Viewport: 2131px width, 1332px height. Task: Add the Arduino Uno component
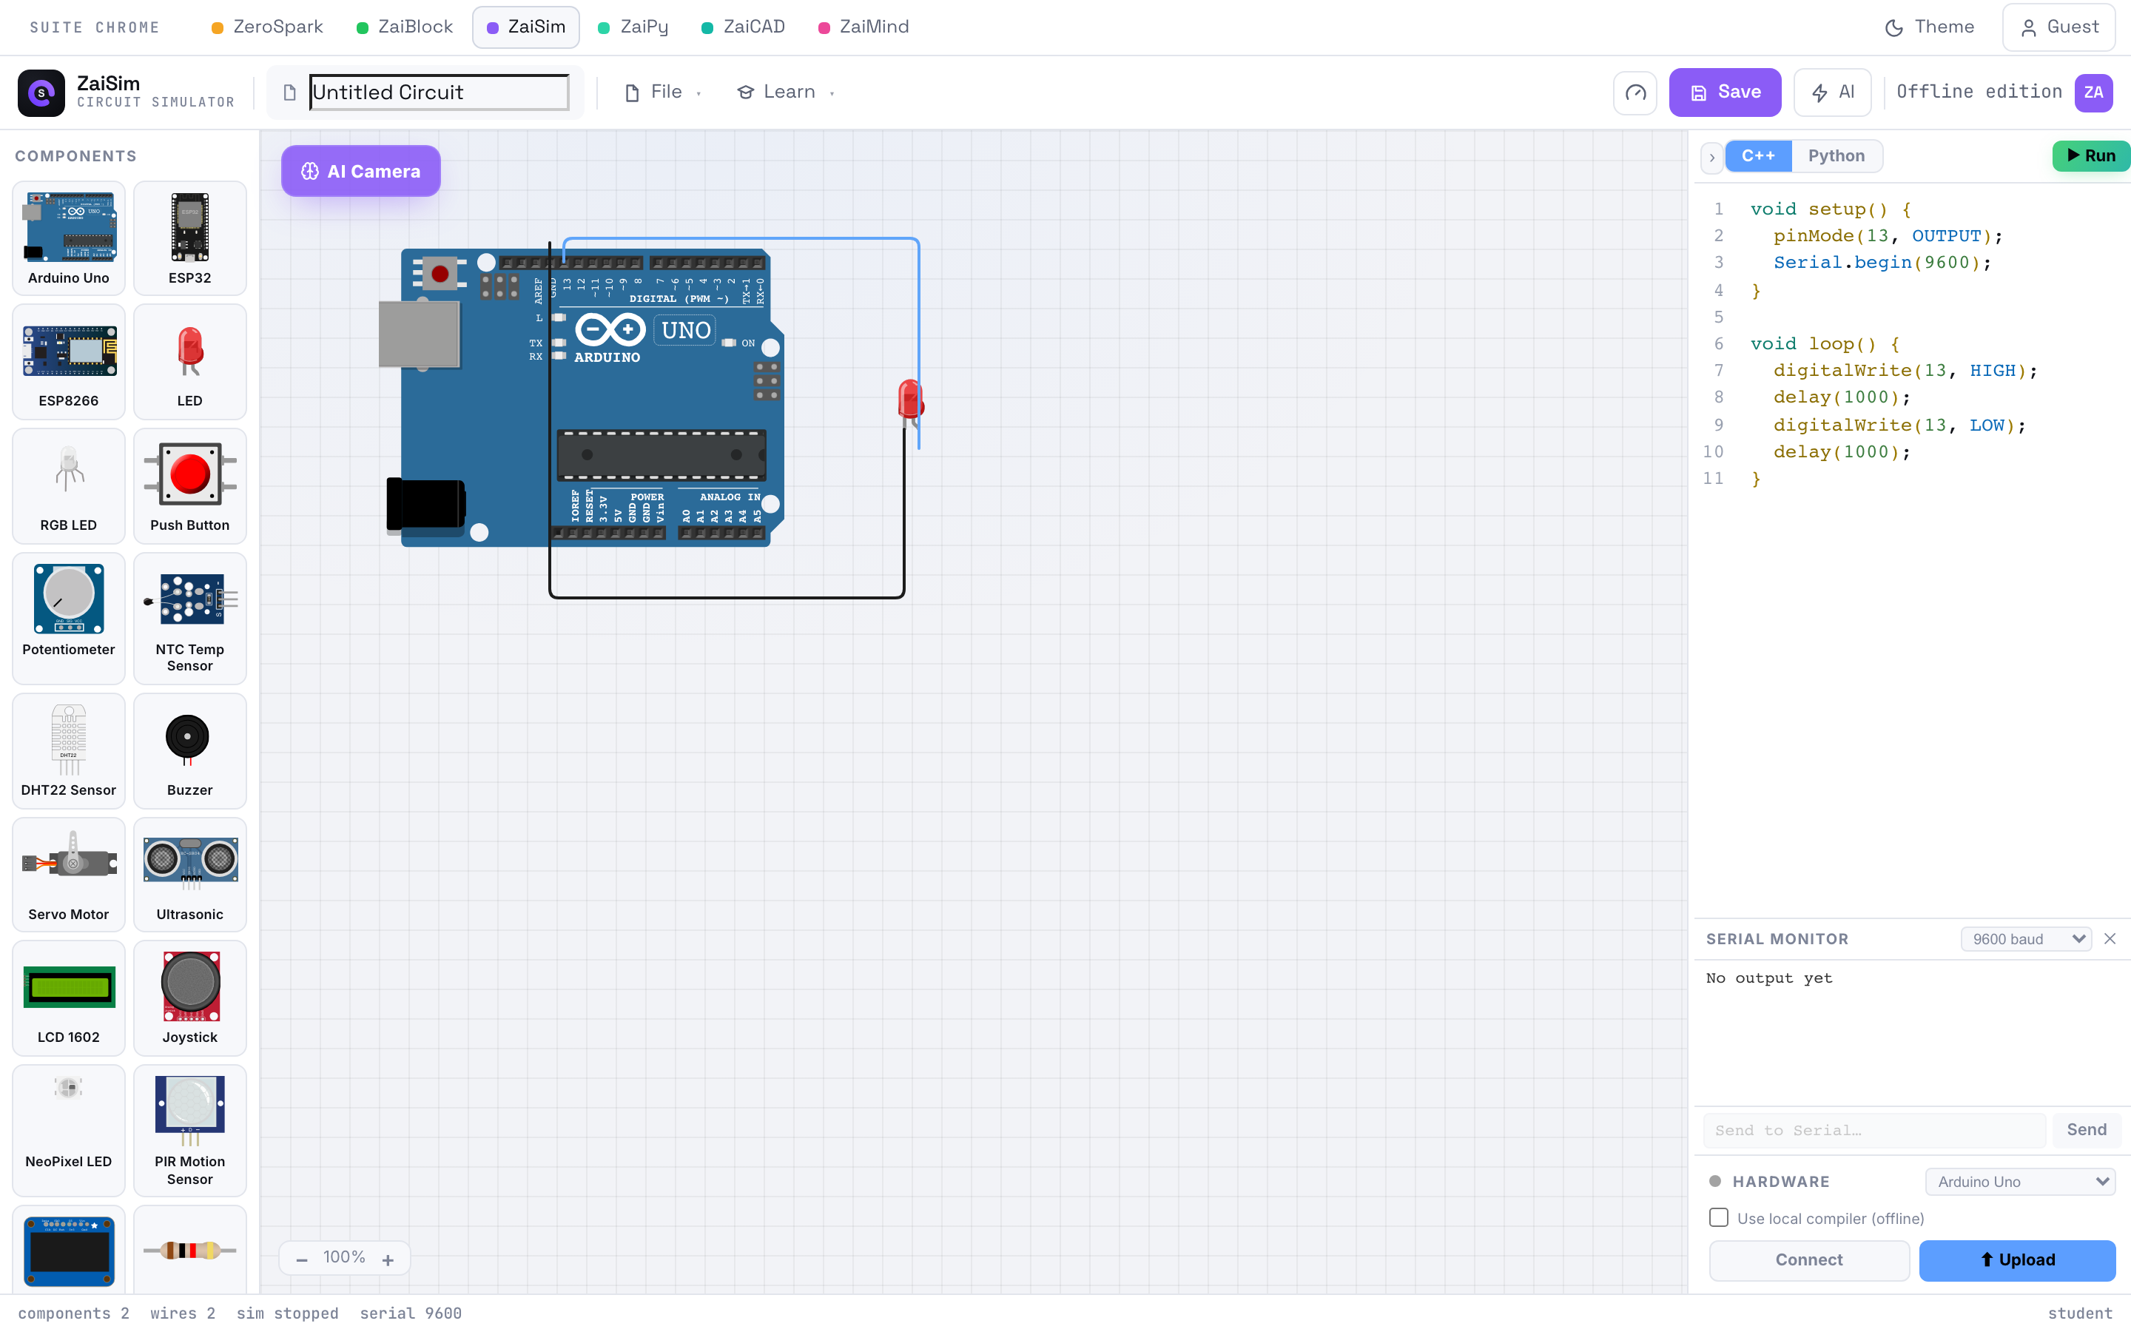click(69, 238)
